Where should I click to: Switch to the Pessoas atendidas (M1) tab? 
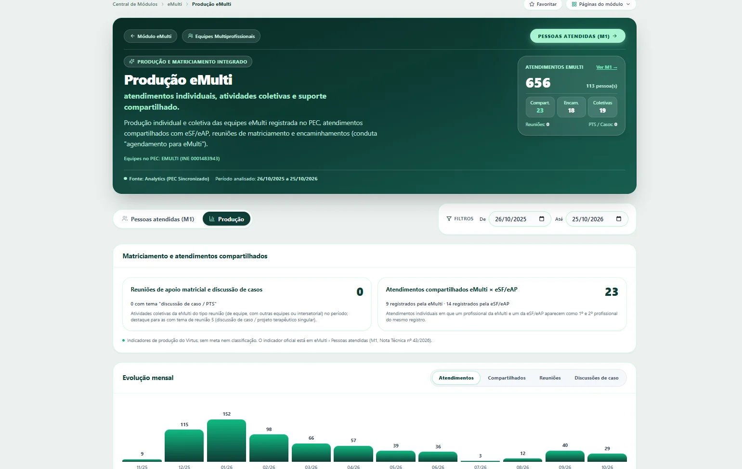click(158, 219)
